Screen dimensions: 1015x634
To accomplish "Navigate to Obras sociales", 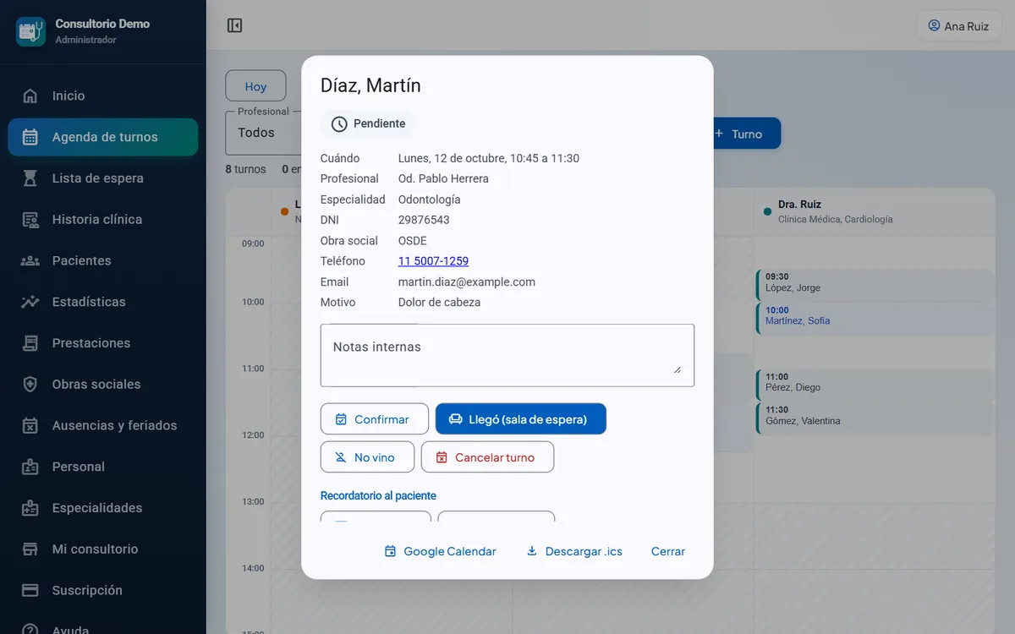I will coord(103,385).
